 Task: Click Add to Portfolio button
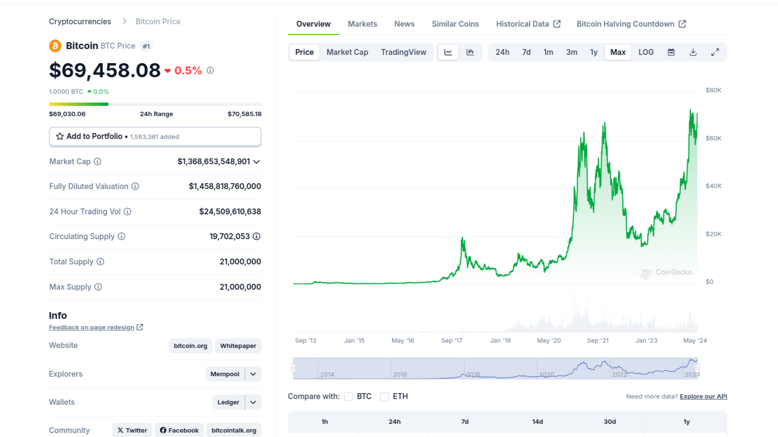click(155, 137)
